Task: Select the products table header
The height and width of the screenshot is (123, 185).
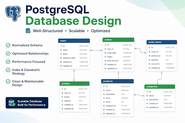Action: [118, 81]
